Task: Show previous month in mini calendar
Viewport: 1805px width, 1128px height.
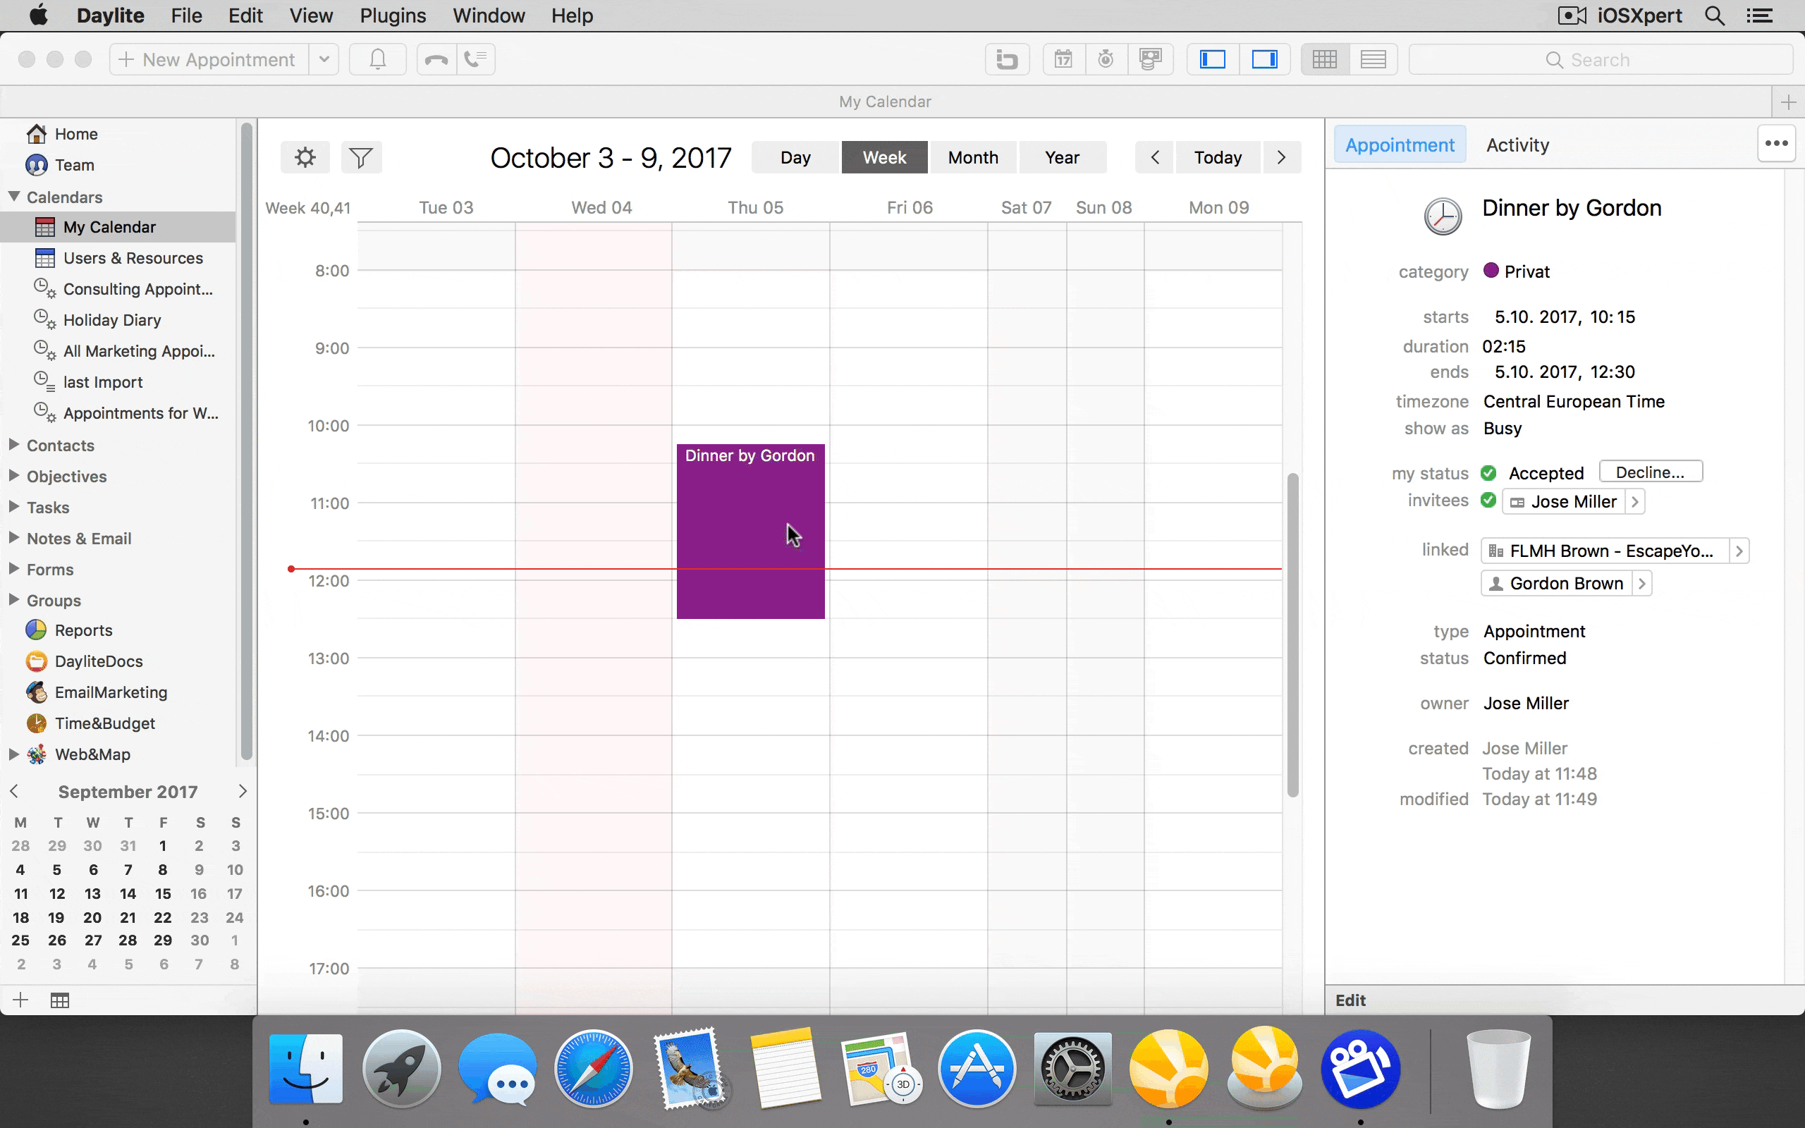Action: [13, 791]
